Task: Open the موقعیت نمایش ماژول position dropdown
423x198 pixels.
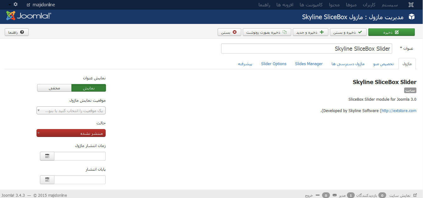Action: pyautogui.click(x=71, y=110)
